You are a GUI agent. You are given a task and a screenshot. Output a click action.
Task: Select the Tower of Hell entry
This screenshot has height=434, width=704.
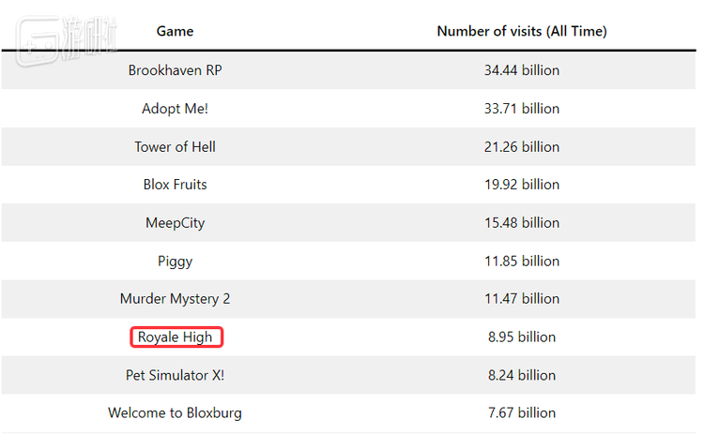point(176,147)
